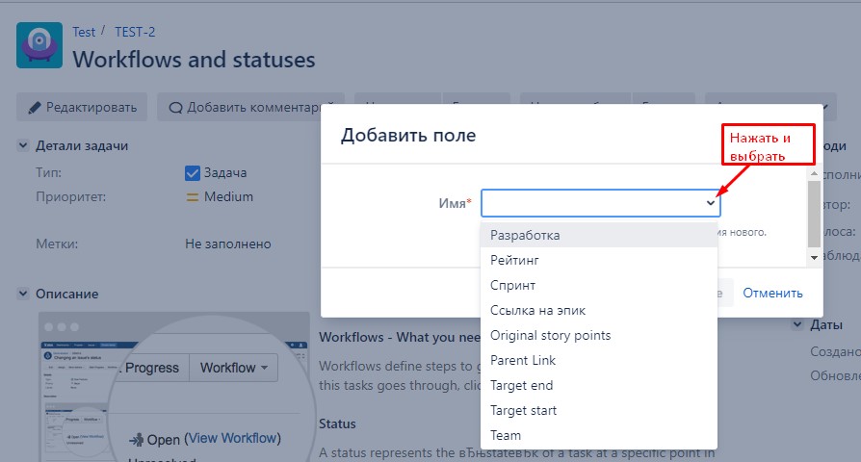Click the Задача type checkbox icon
The image size is (861, 462).
pyautogui.click(x=193, y=173)
